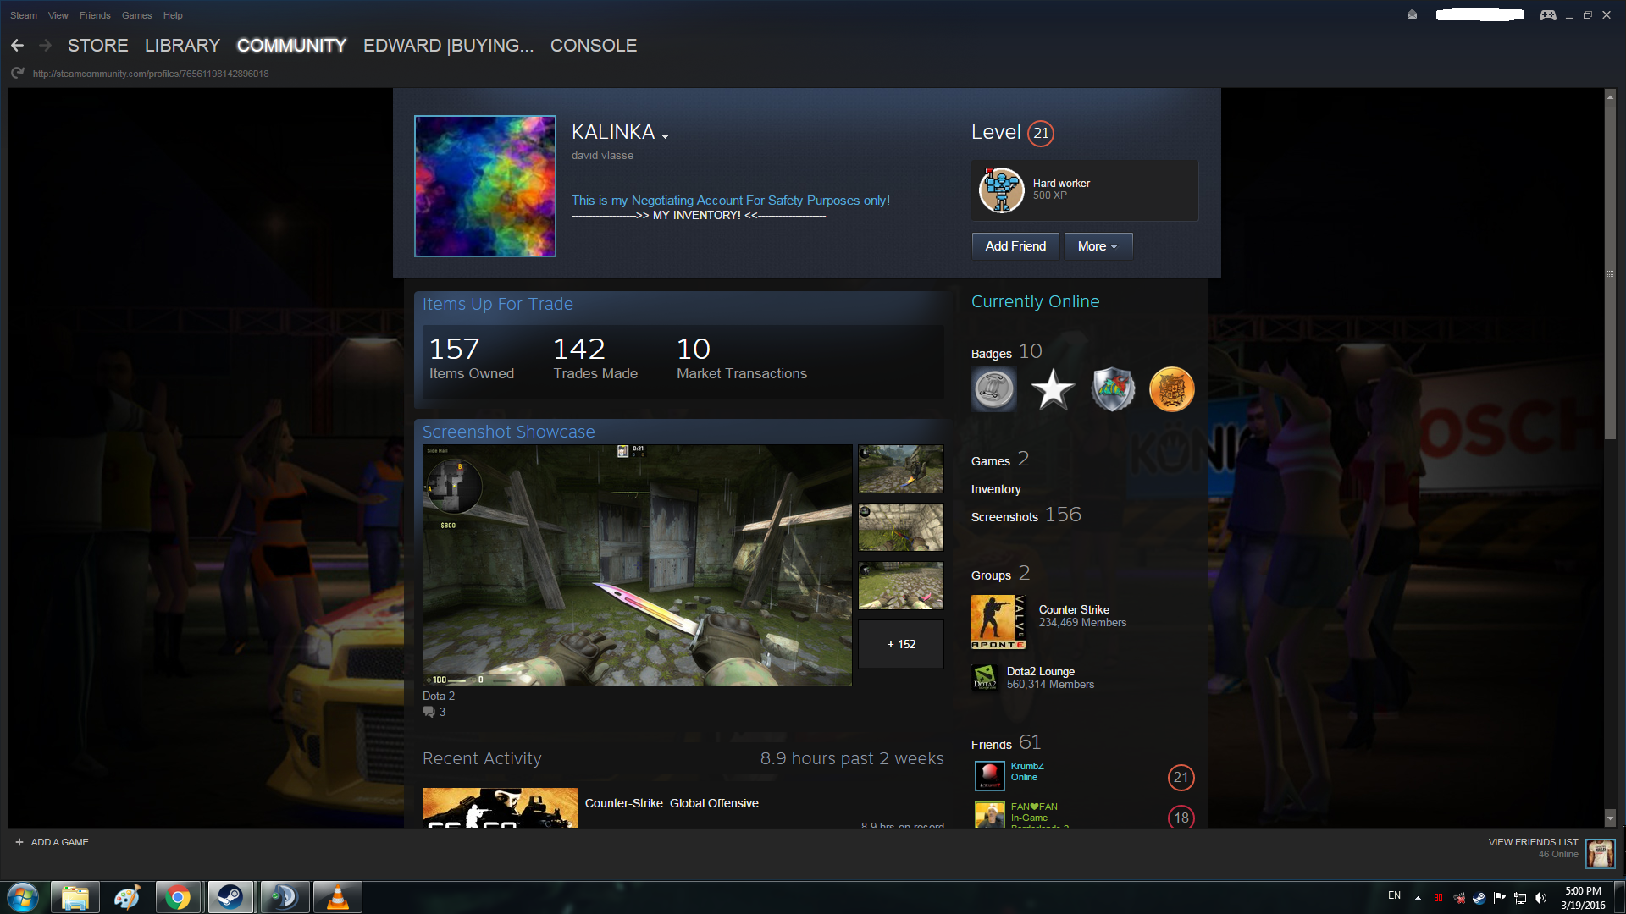Open the Games menu
The image size is (1626, 914).
[x=136, y=15]
